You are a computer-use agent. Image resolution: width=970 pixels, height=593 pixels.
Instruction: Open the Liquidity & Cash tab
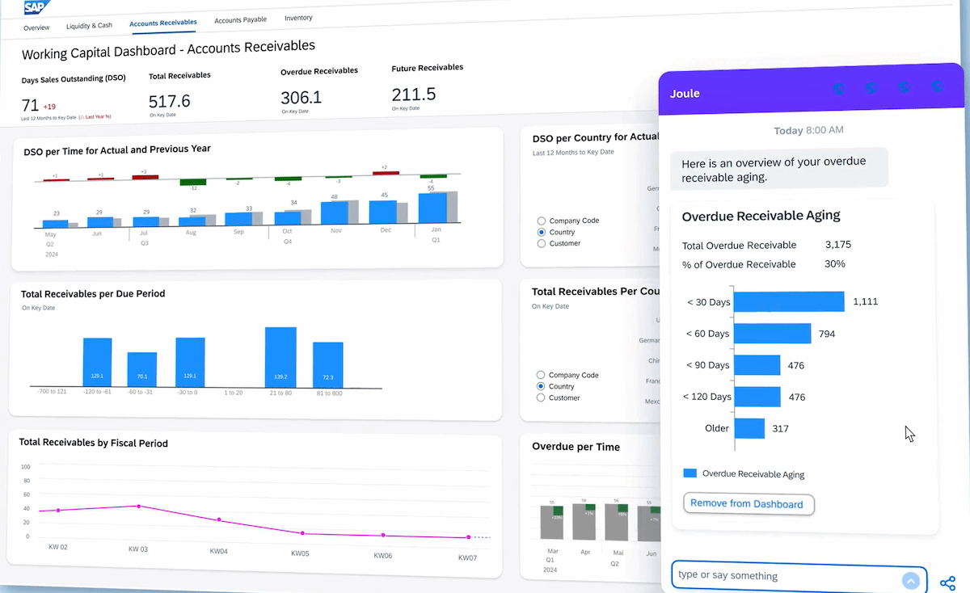[x=89, y=26]
